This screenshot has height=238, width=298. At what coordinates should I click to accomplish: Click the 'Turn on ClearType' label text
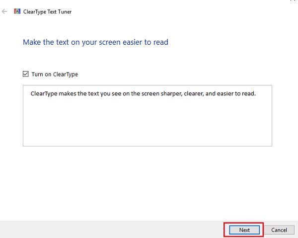point(55,75)
